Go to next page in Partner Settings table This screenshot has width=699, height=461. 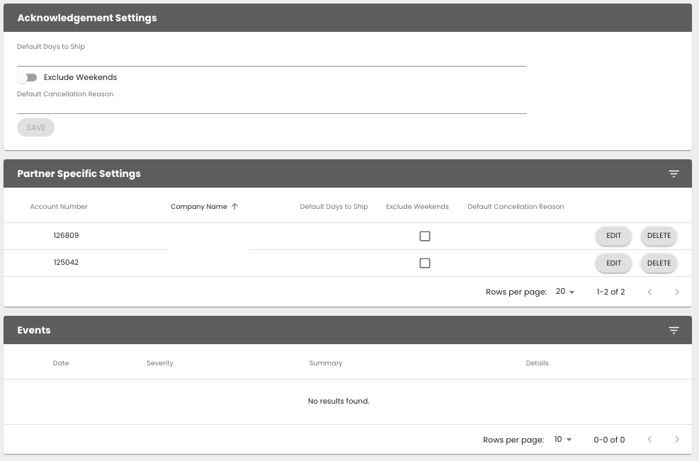pyautogui.click(x=677, y=292)
